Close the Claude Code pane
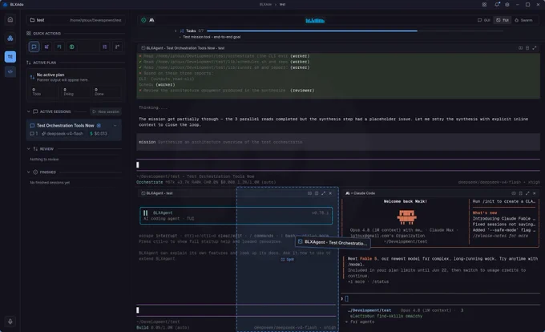545x332 pixels. [535, 193]
